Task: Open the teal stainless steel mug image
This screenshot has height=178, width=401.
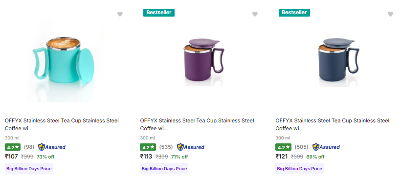Action: 66,61
